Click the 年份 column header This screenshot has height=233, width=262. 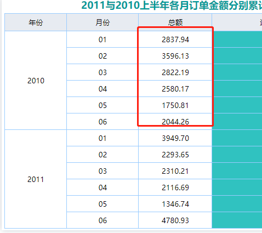click(36, 22)
